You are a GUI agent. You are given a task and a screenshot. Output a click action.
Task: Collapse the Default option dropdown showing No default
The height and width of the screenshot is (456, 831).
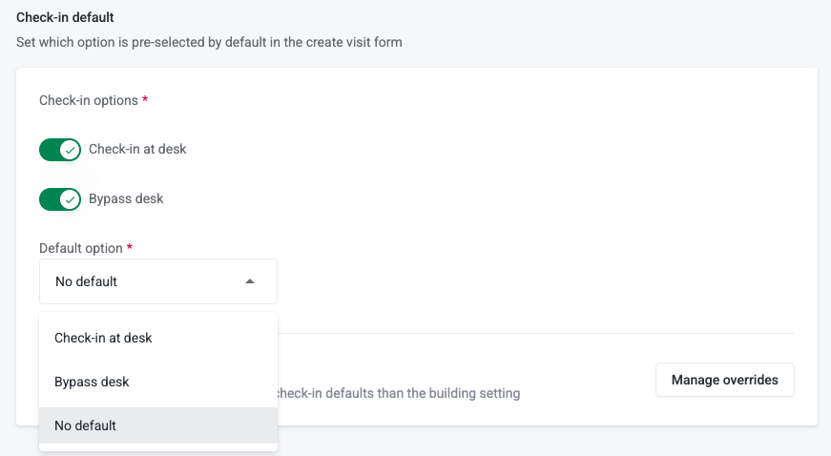coord(158,281)
